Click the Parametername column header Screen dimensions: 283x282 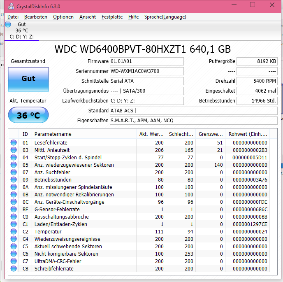click(84, 134)
